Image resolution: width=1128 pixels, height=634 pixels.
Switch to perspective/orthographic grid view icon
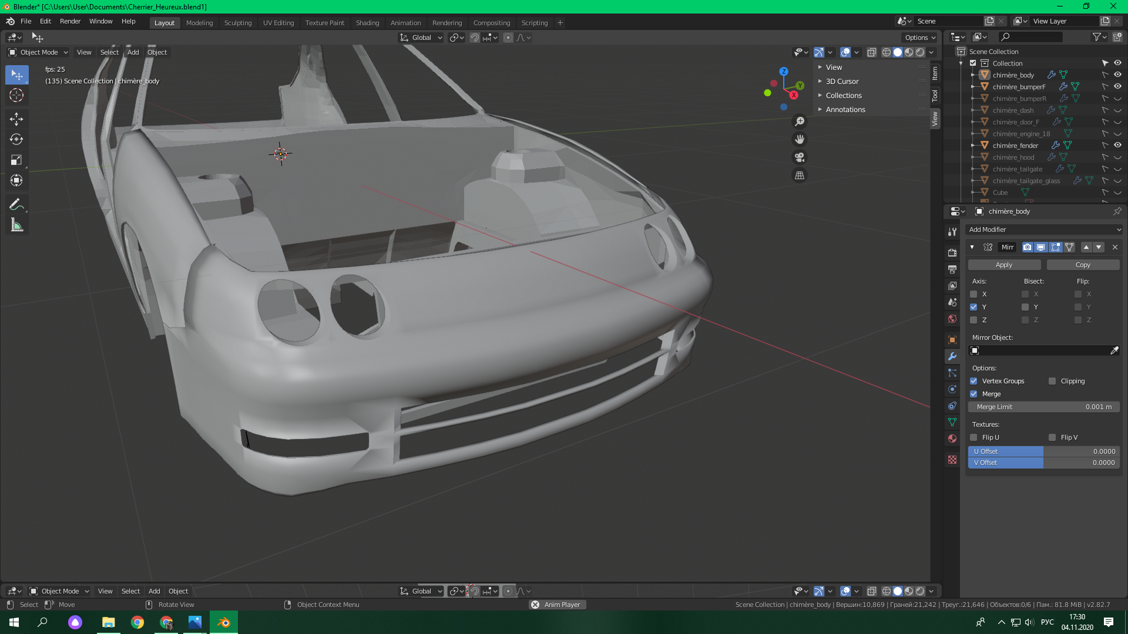pos(800,176)
